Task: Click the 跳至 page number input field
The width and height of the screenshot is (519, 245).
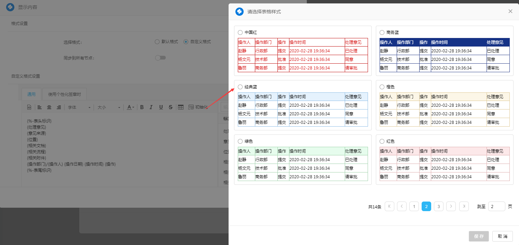Action: [x=496, y=206]
